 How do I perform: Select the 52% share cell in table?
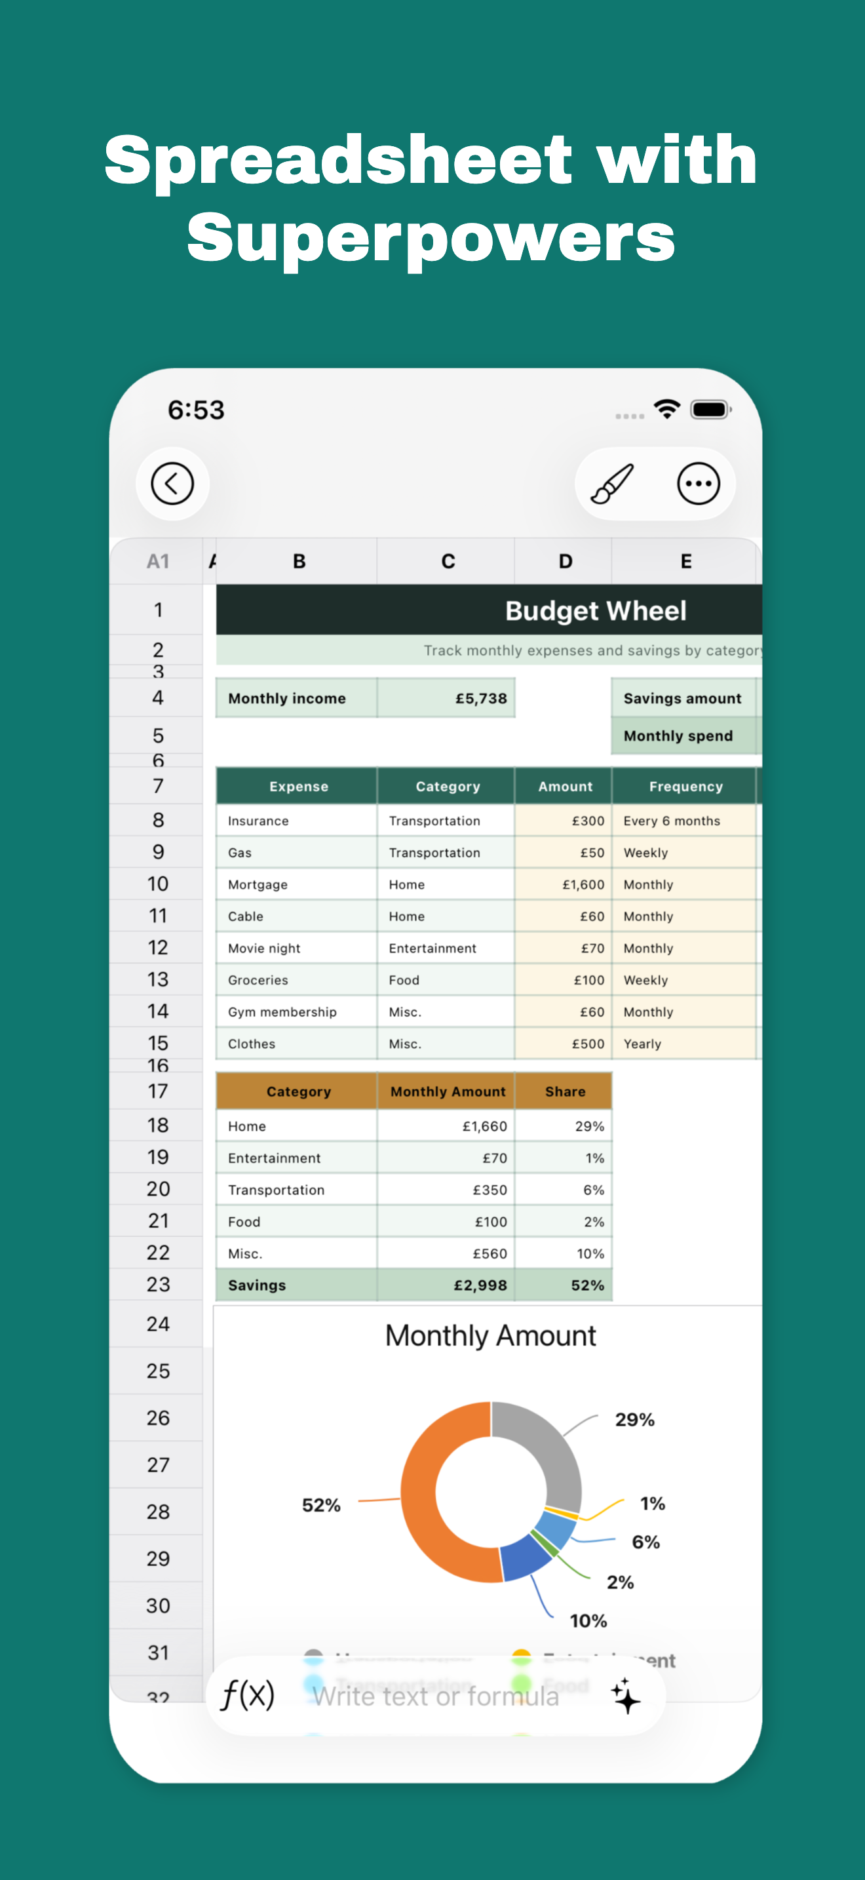(563, 1285)
